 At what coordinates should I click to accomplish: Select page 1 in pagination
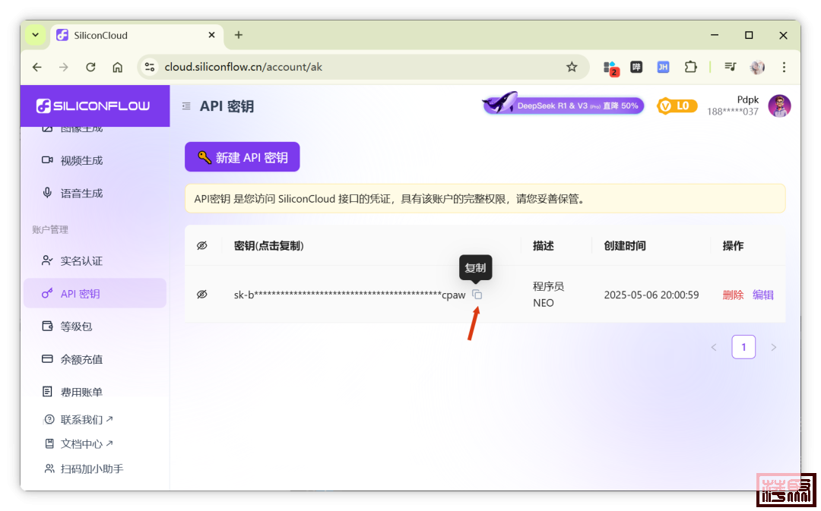pos(743,347)
